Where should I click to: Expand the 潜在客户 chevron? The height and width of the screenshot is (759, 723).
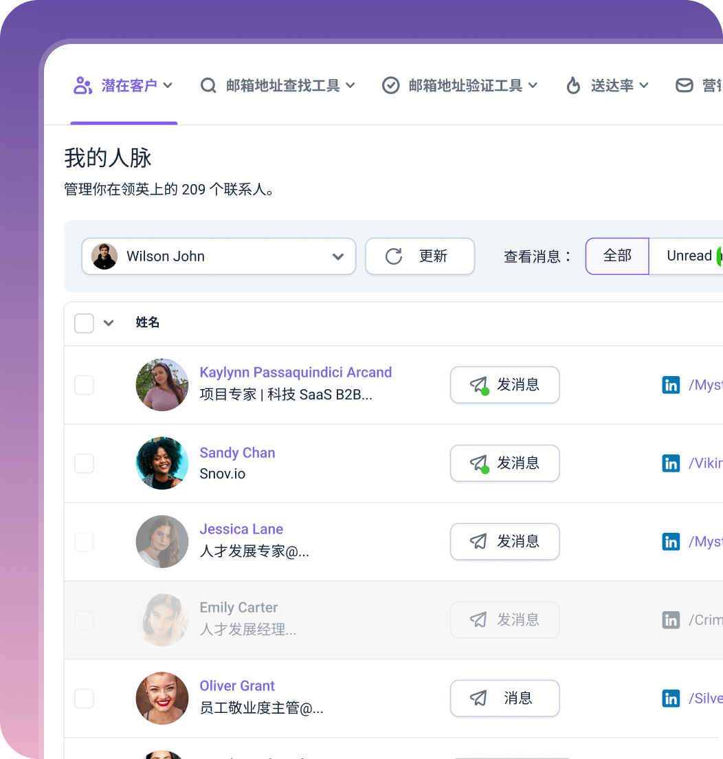(x=168, y=86)
